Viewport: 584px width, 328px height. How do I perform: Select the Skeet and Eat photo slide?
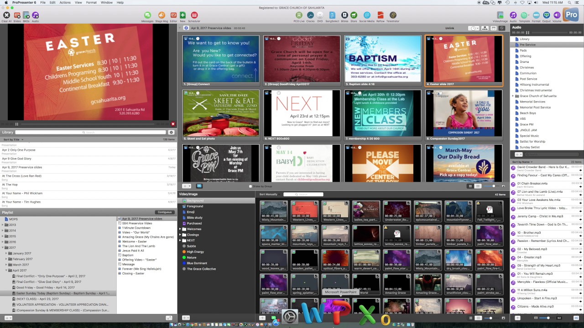[221, 115]
